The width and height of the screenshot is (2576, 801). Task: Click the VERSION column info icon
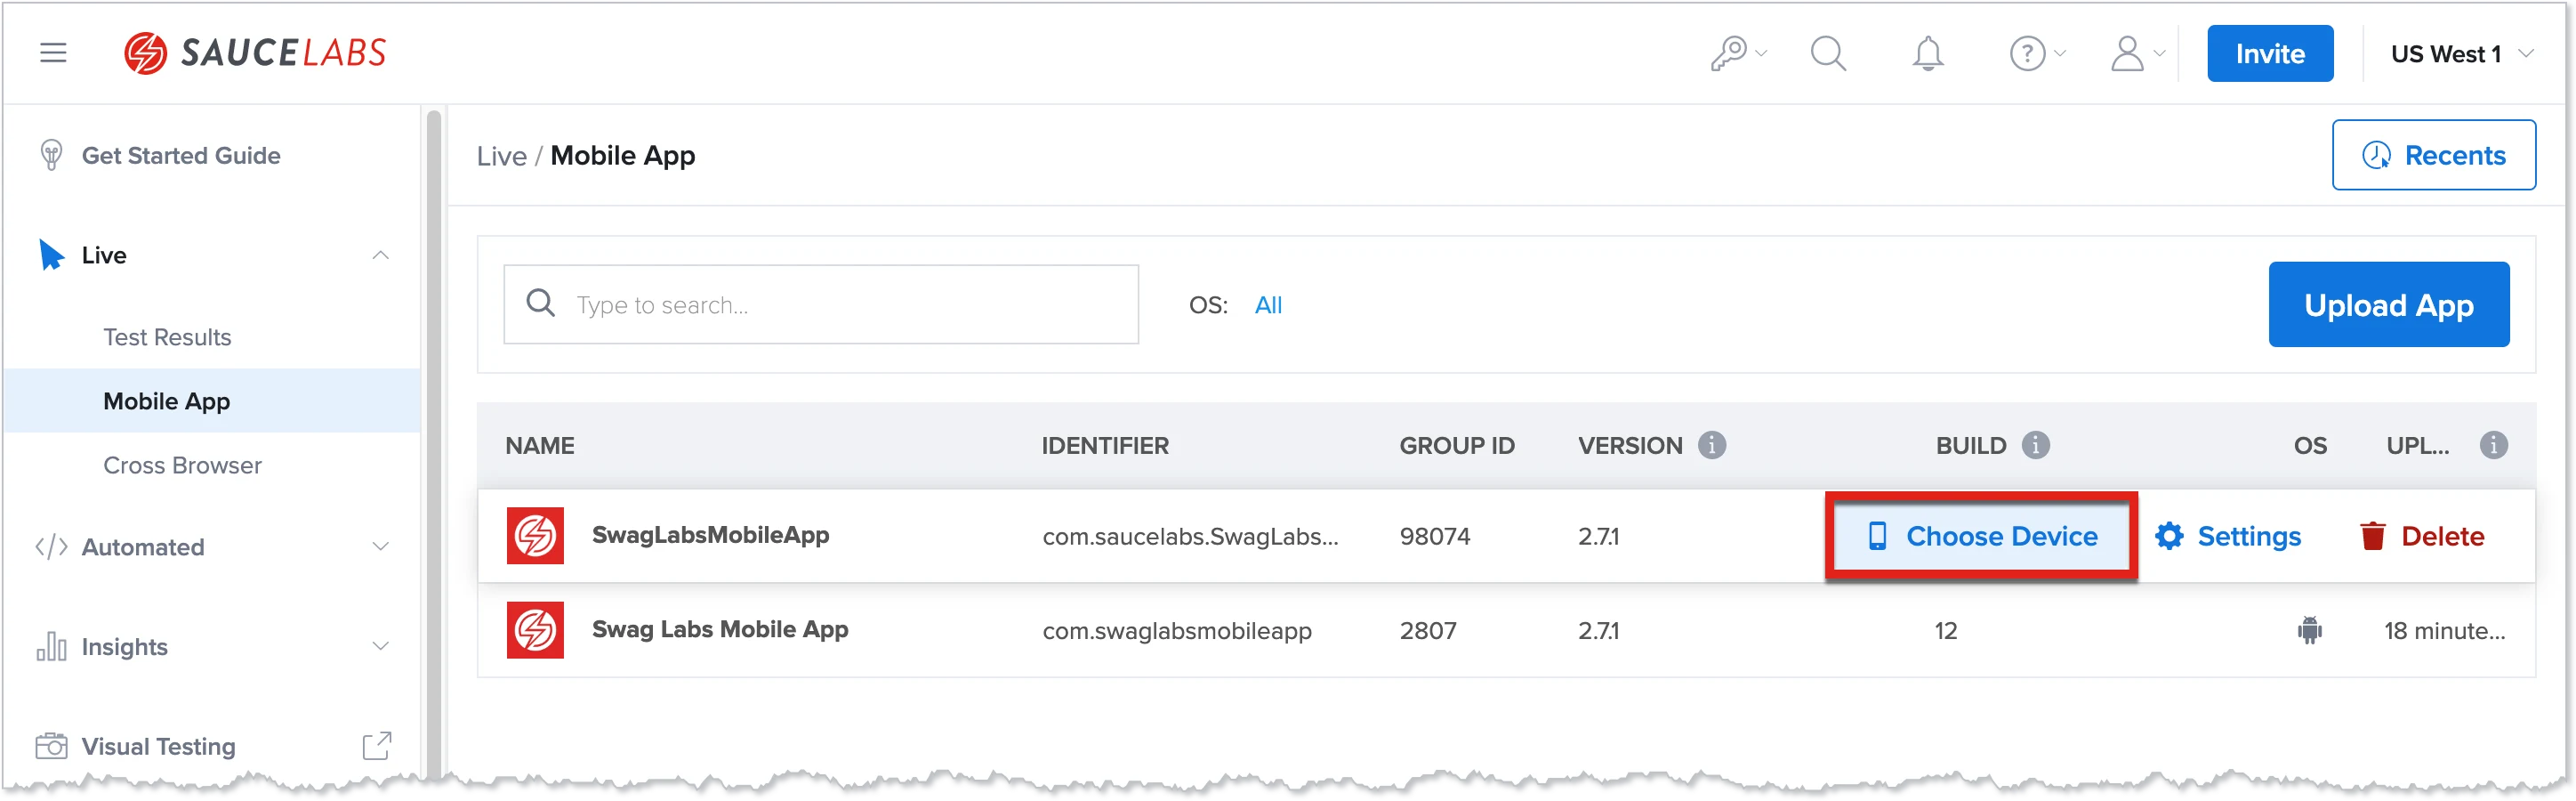tap(1712, 445)
